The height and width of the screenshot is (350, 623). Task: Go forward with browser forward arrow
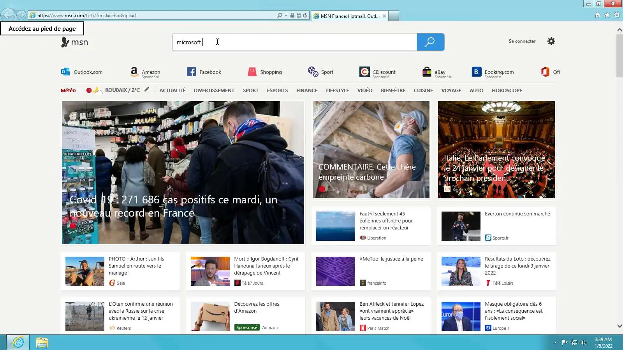[21, 16]
